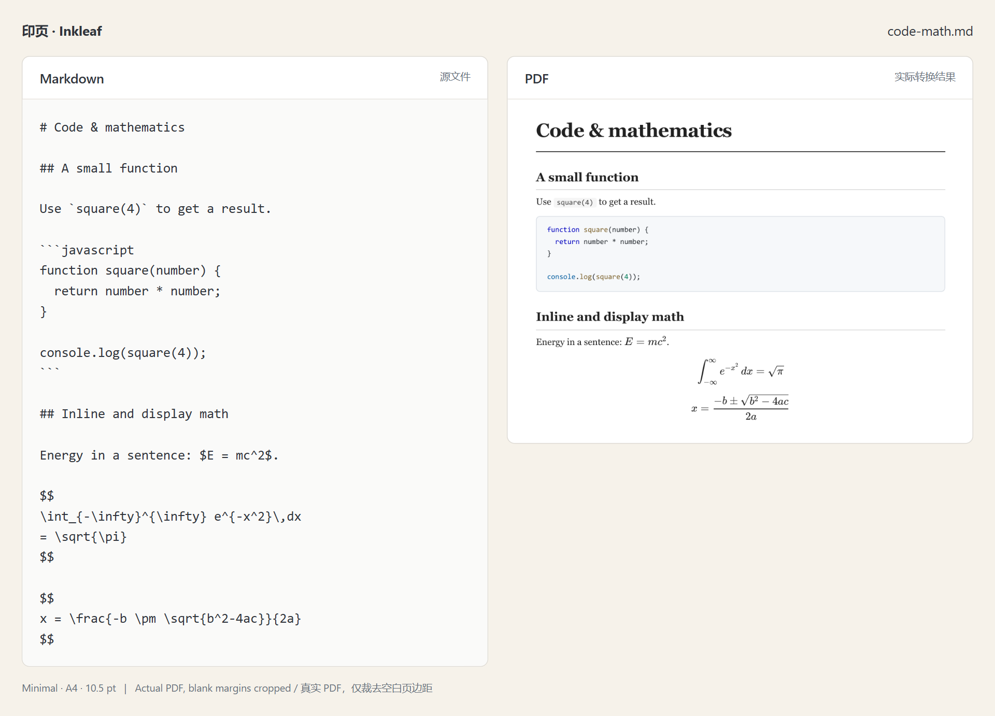The image size is (995, 716).
Task: Click the '= \sqrt{\pi}' source line
Action: 83,537
